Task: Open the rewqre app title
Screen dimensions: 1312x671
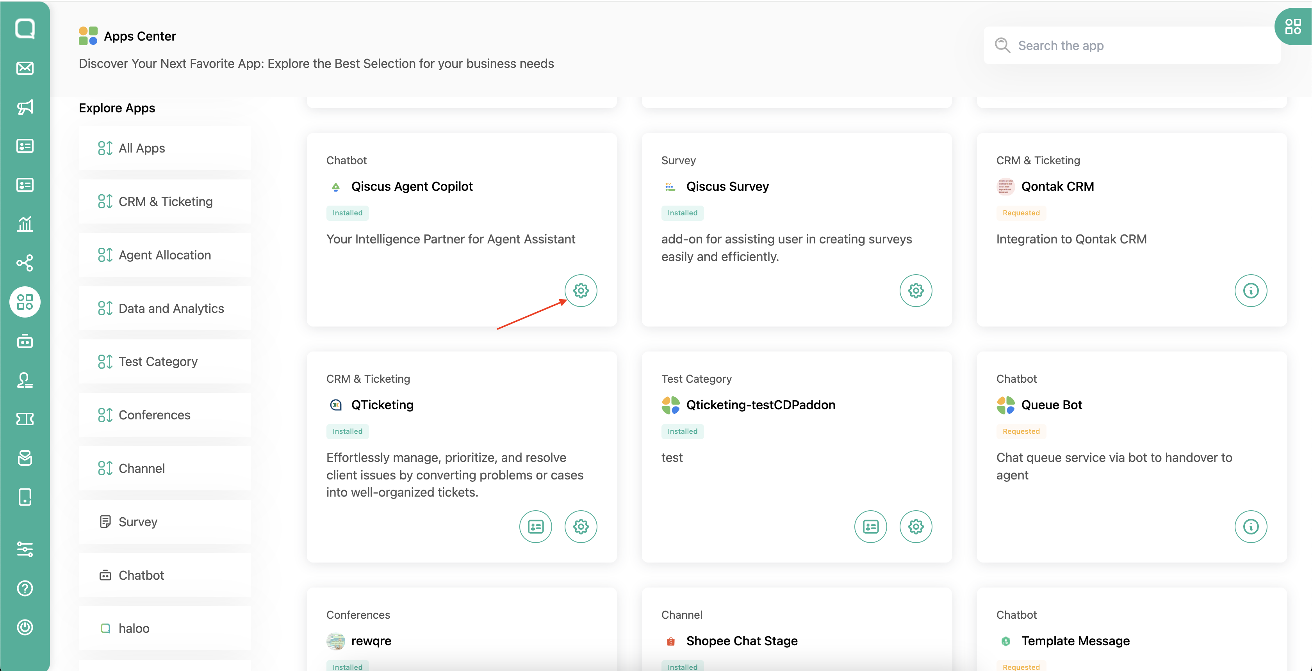Action: pos(371,641)
